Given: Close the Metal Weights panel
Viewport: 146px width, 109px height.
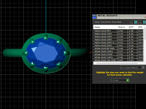Looking at the screenshot, I should click(x=145, y=16).
